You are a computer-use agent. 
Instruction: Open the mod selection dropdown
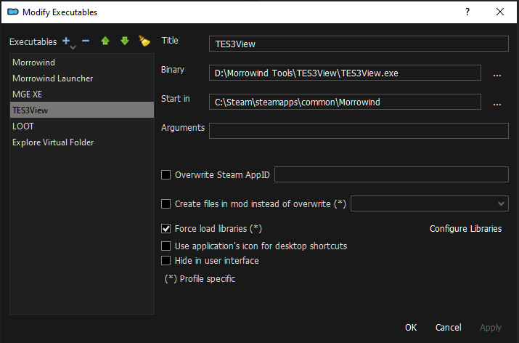[x=429, y=203]
